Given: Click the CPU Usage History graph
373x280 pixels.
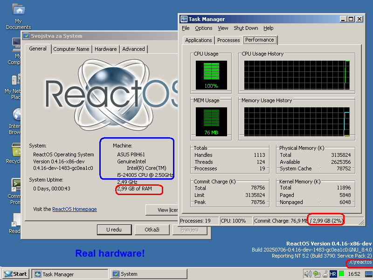Looking at the screenshot, I should click(x=297, y=75).
